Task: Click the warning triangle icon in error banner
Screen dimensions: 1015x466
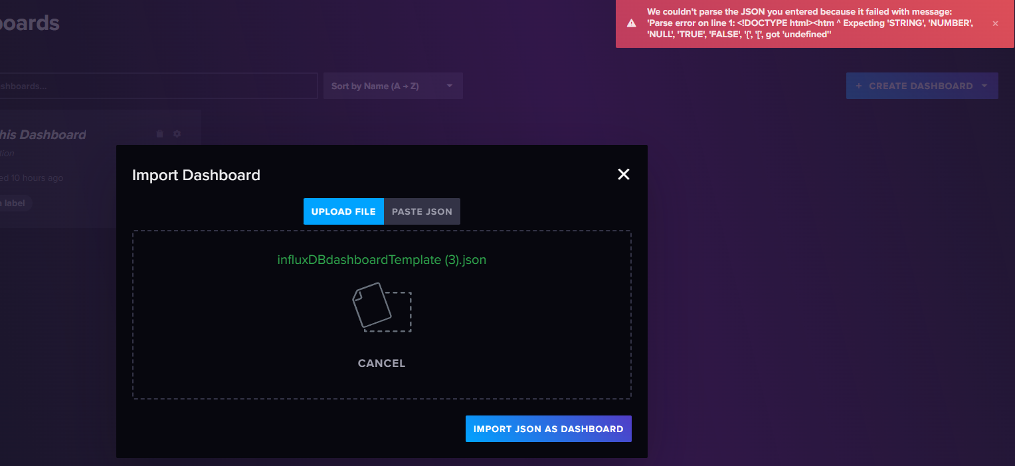Action: pos(632,23)
